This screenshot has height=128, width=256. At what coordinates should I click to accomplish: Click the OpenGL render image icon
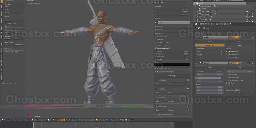click(126, 120)
